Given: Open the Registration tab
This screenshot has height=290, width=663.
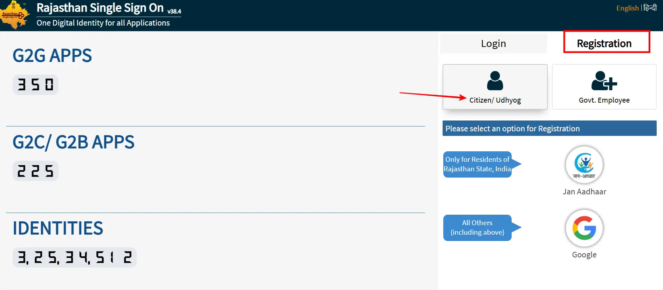Looking at the screenshot, I should pyautogui.click(x=604, y=43).
